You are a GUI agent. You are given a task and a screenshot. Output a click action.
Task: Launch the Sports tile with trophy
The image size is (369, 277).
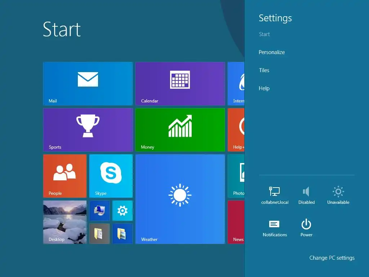pos(88,130)
